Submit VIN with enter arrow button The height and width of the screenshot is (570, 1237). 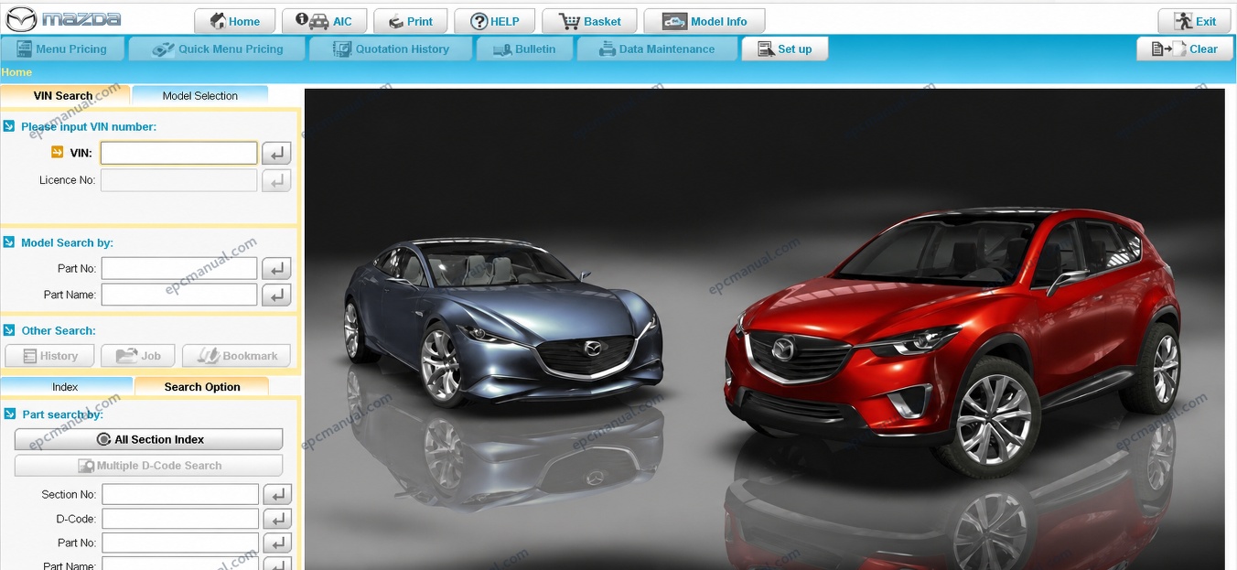point(276,153)
